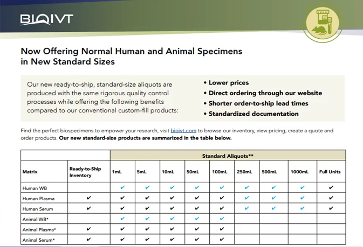Click the Animal WB row label

tap(36, 219)
